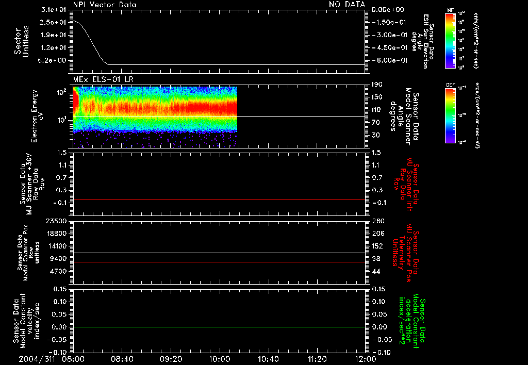Click the '206' telemetry axis value
The height and width of the screenshot is (365, 528).
tap(377, 234)
